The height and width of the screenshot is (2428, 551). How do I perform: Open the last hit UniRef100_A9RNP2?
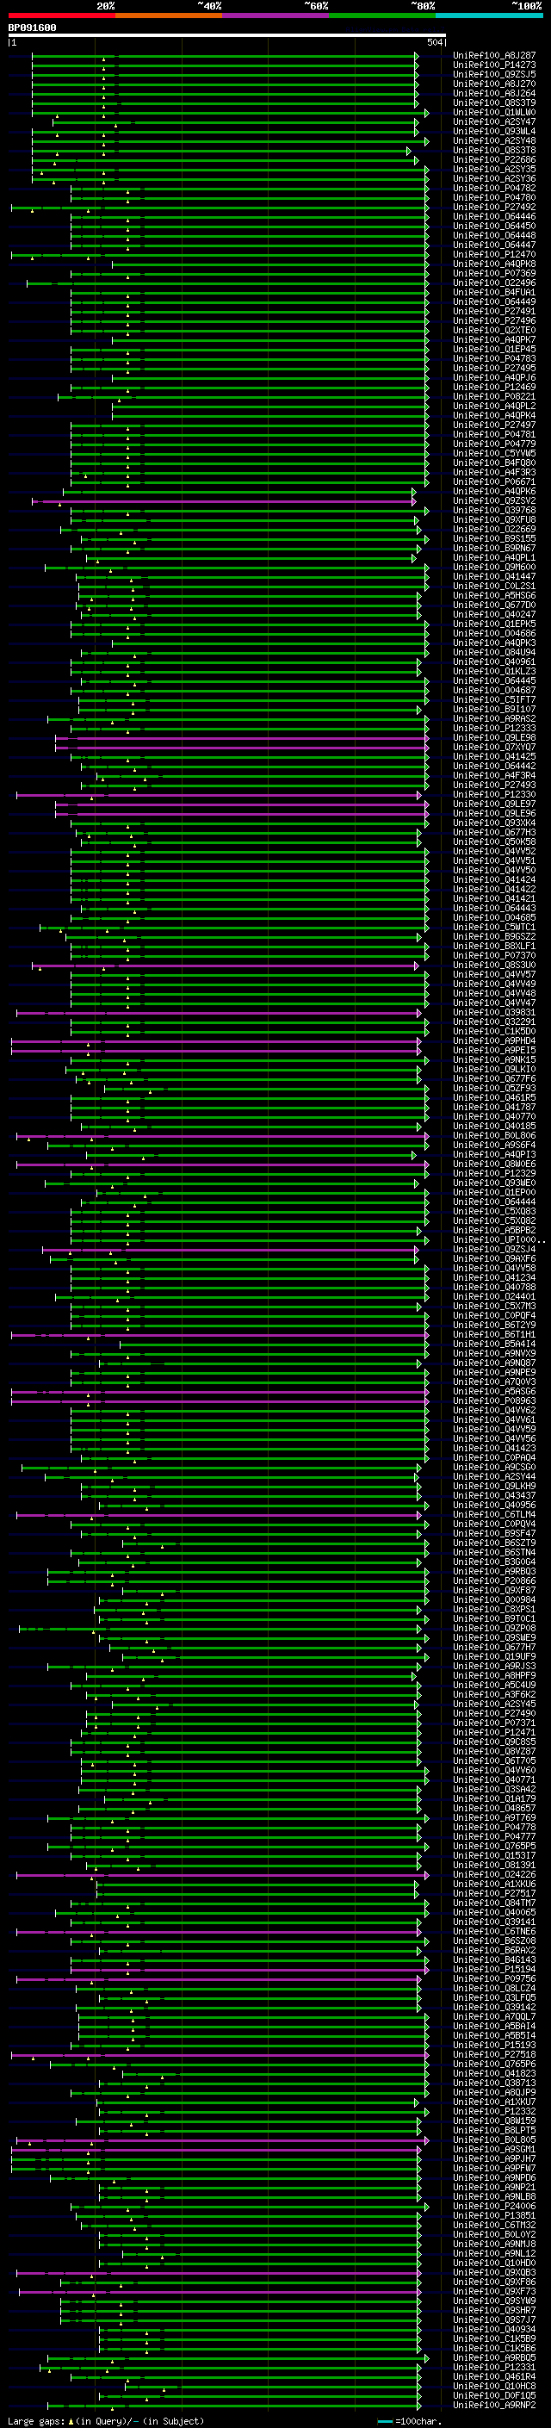tap(494, 2405)
